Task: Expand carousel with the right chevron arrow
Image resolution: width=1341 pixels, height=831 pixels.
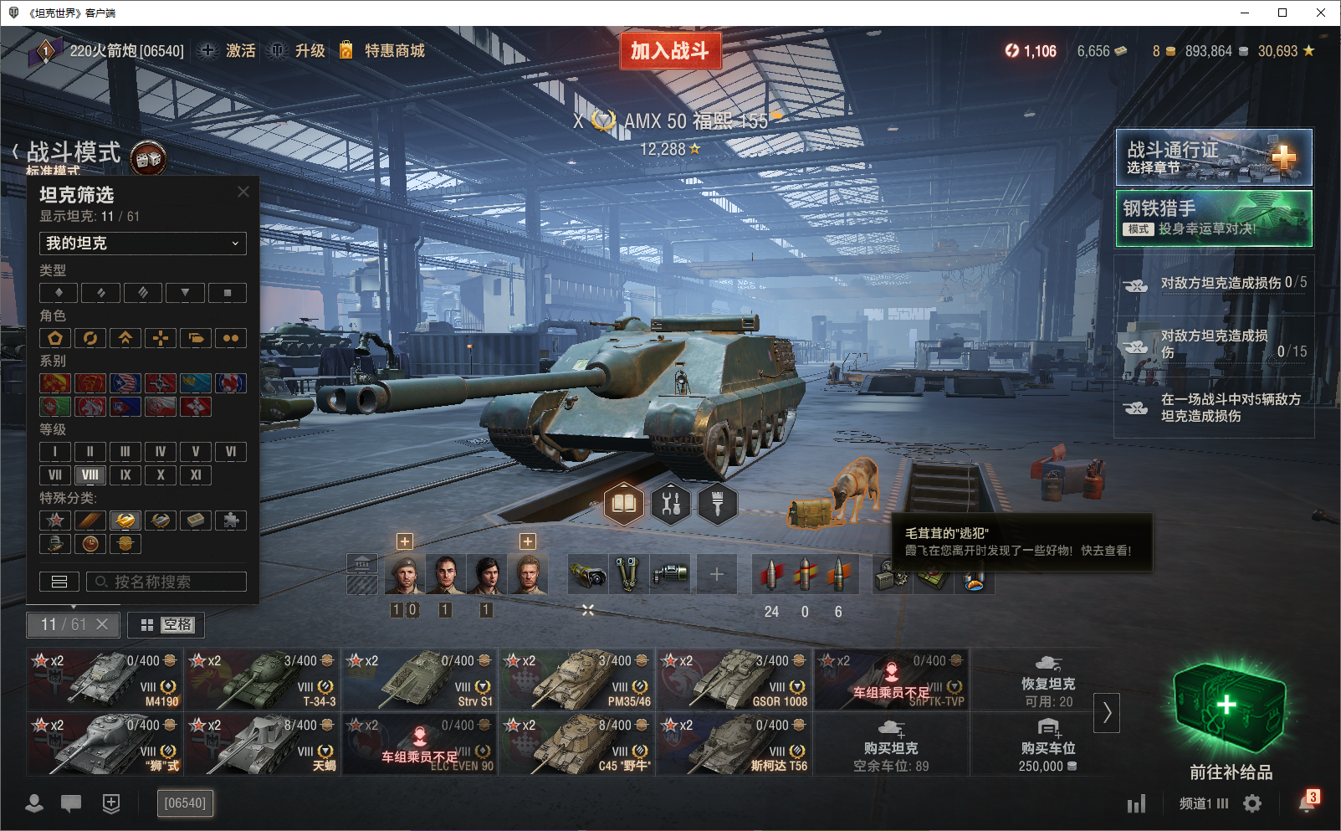Action: point(1107,713)
